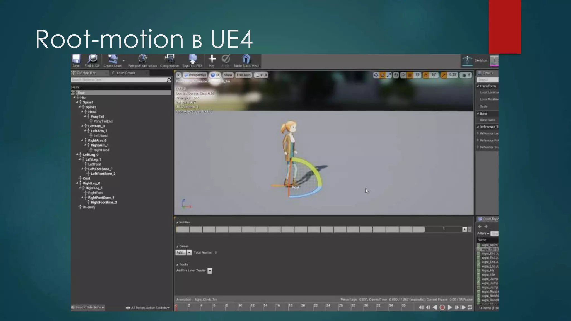Select the Details panel tab
The height and width of the screenshot is (321, 571).
point(488,73)
